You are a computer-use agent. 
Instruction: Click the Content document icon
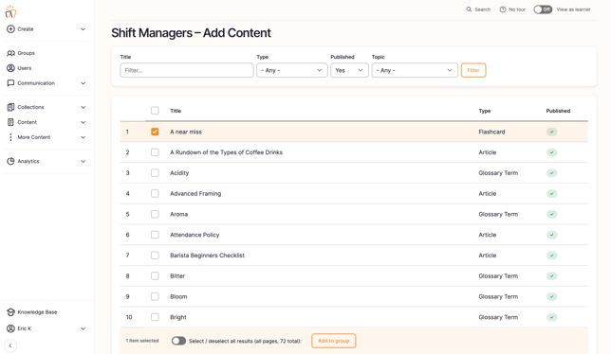coord(10,122)
